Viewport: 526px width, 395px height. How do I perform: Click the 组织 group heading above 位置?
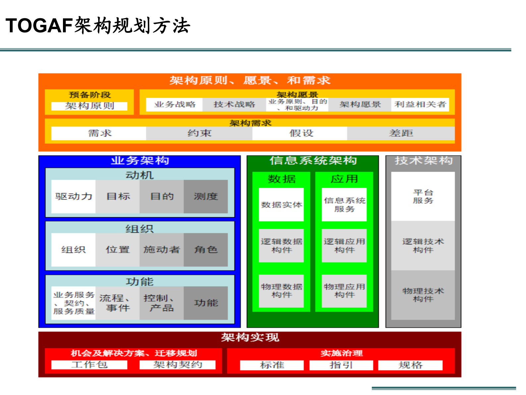point(140,228)
